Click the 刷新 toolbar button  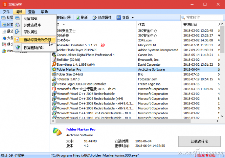point(82,18)
